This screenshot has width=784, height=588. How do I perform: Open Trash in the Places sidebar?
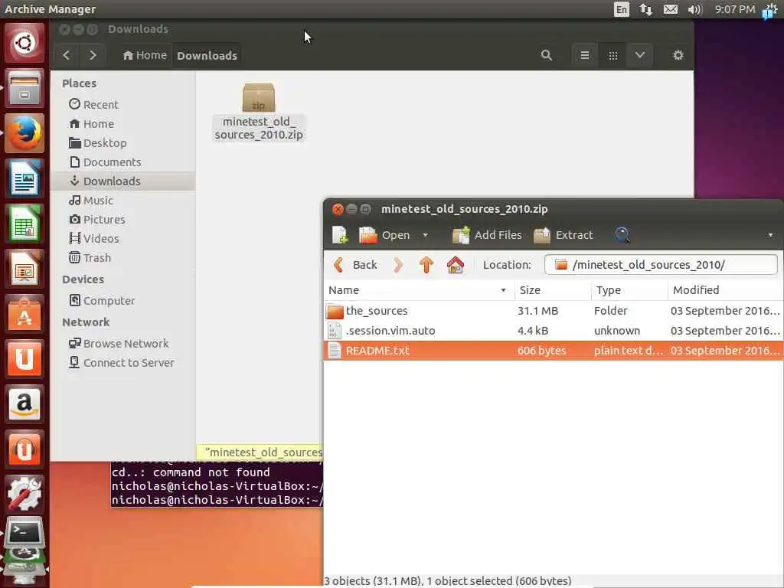[122, 258]
